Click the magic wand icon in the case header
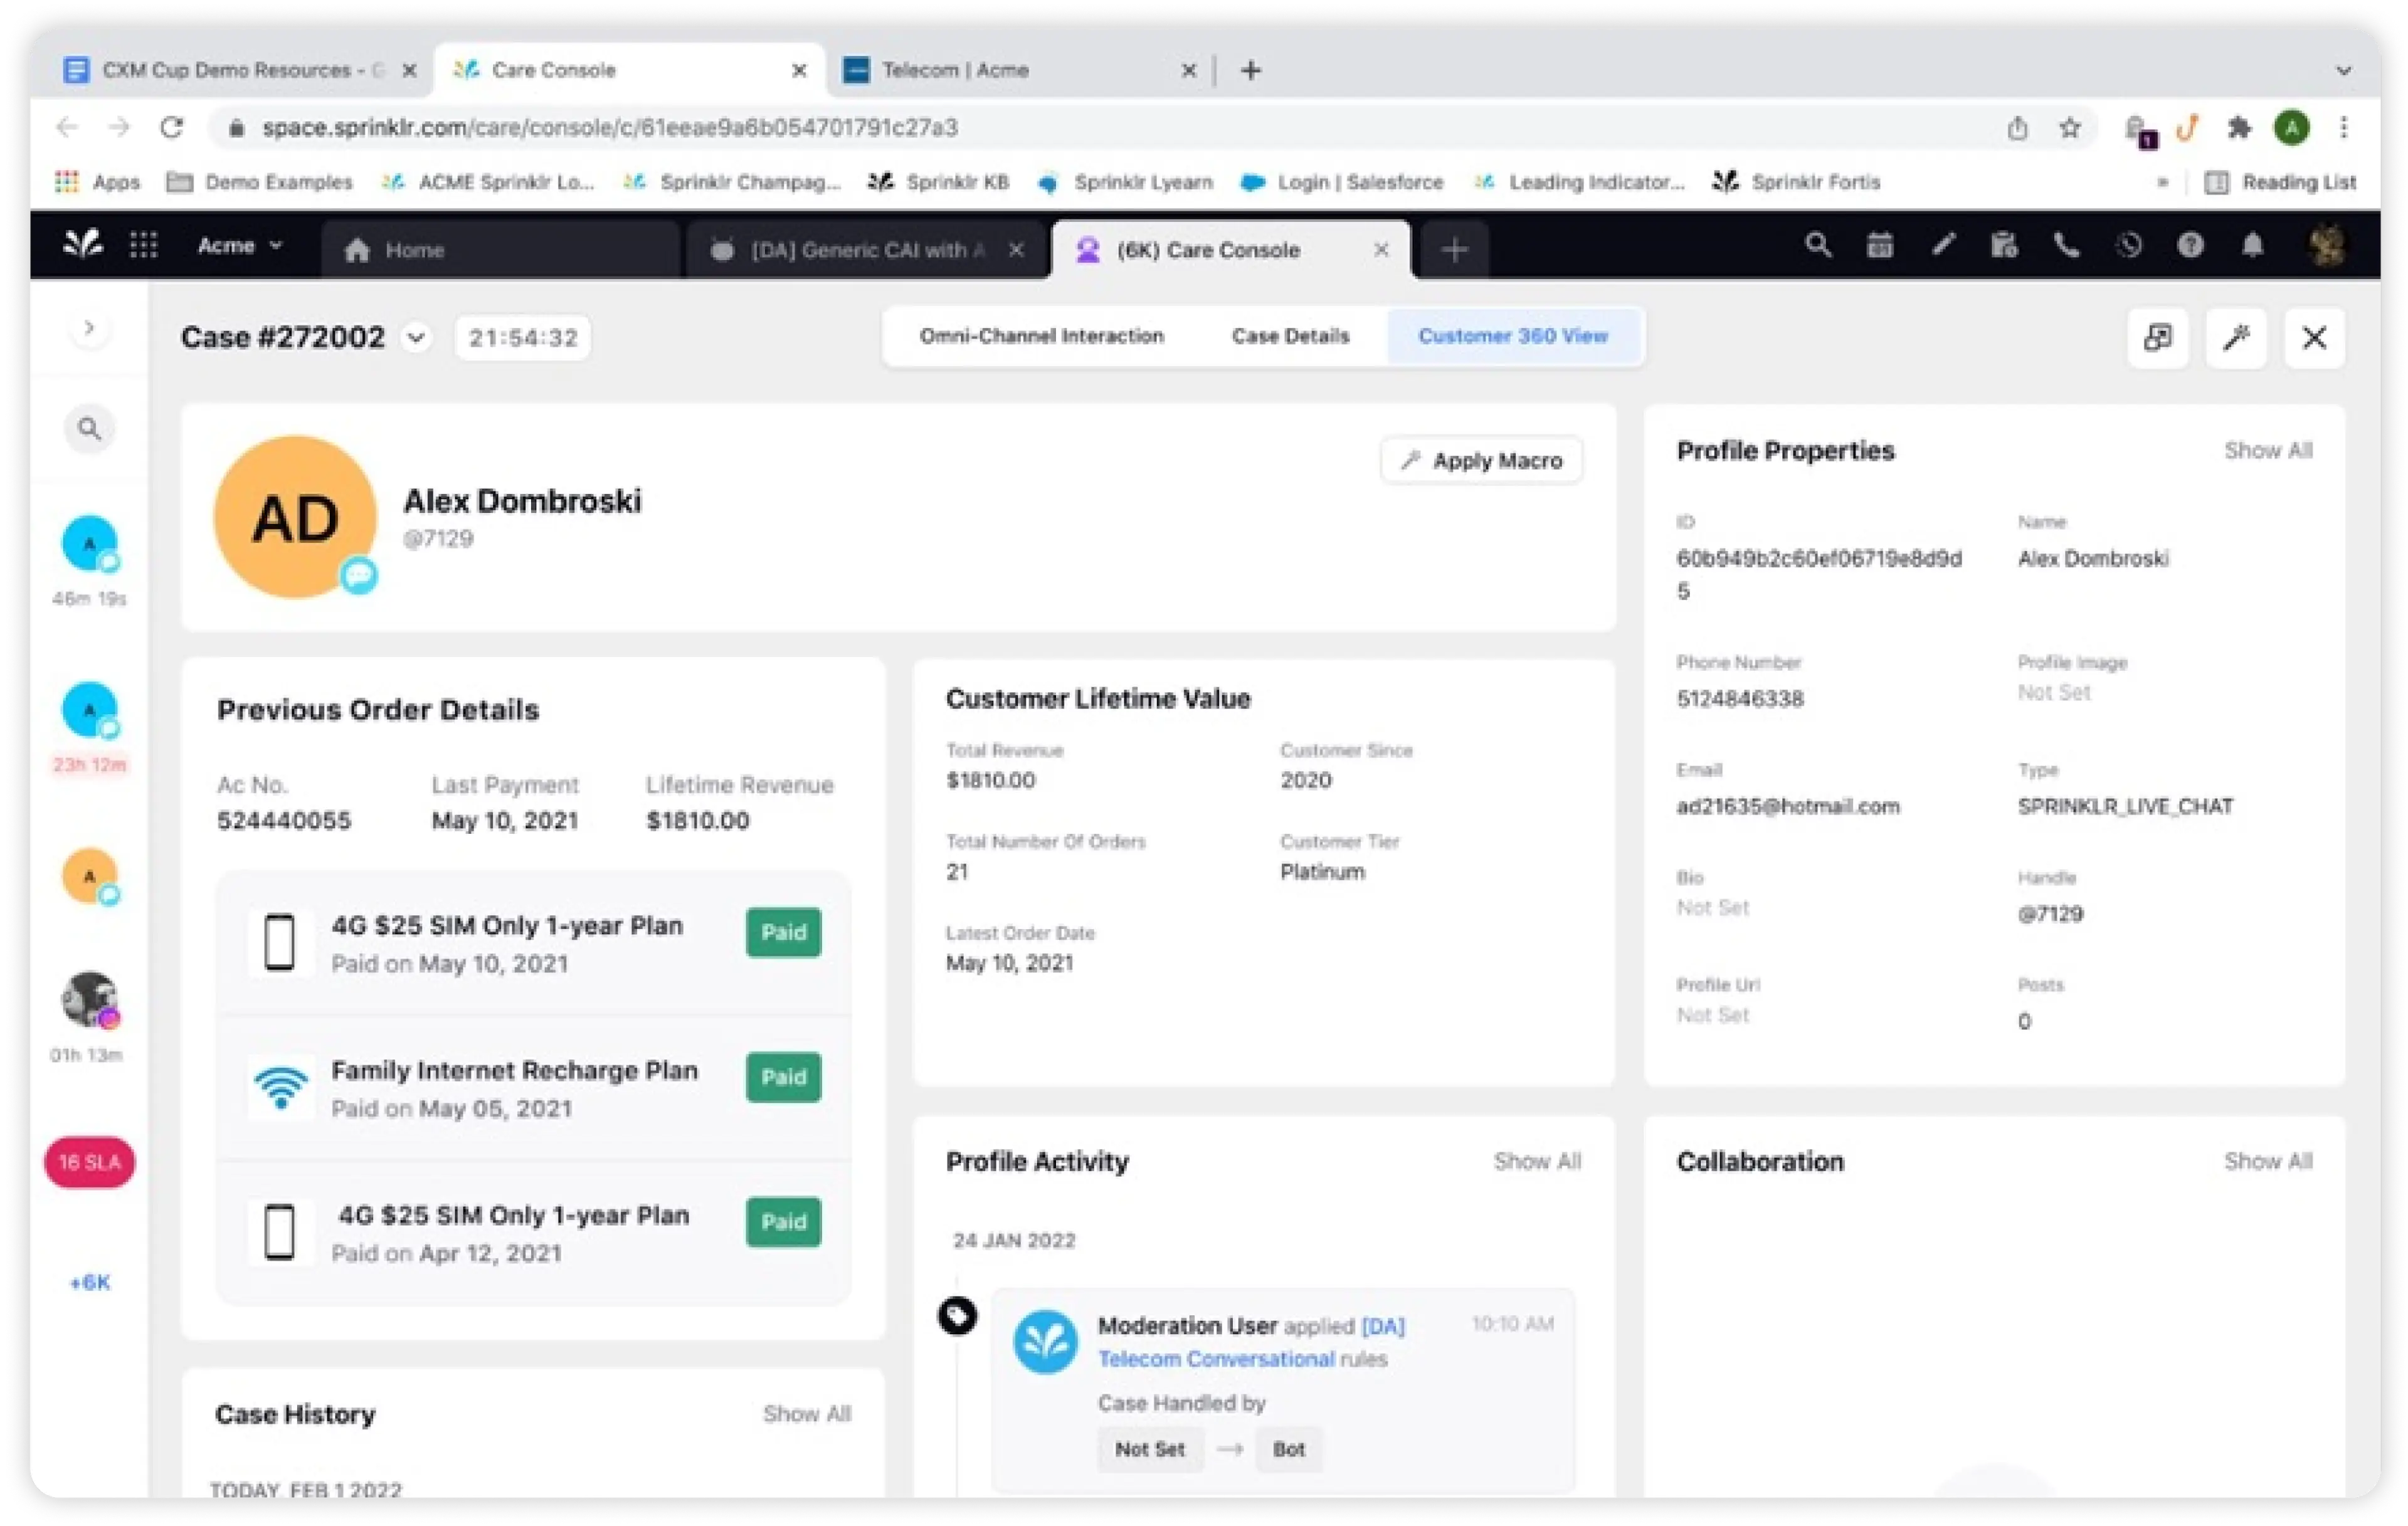Viewport: 2408px width, 1526px height. [x=2236, y=337]
